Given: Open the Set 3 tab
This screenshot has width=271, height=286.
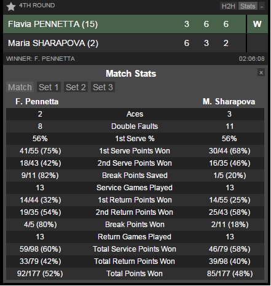Looking at the screenshot, I should tap(103, 87).
